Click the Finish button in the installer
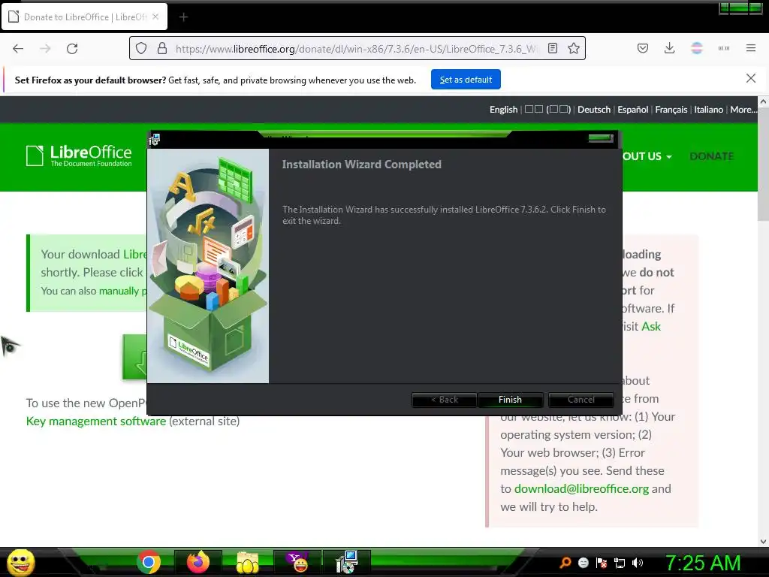Screen dimensions: 769x577 510,400
